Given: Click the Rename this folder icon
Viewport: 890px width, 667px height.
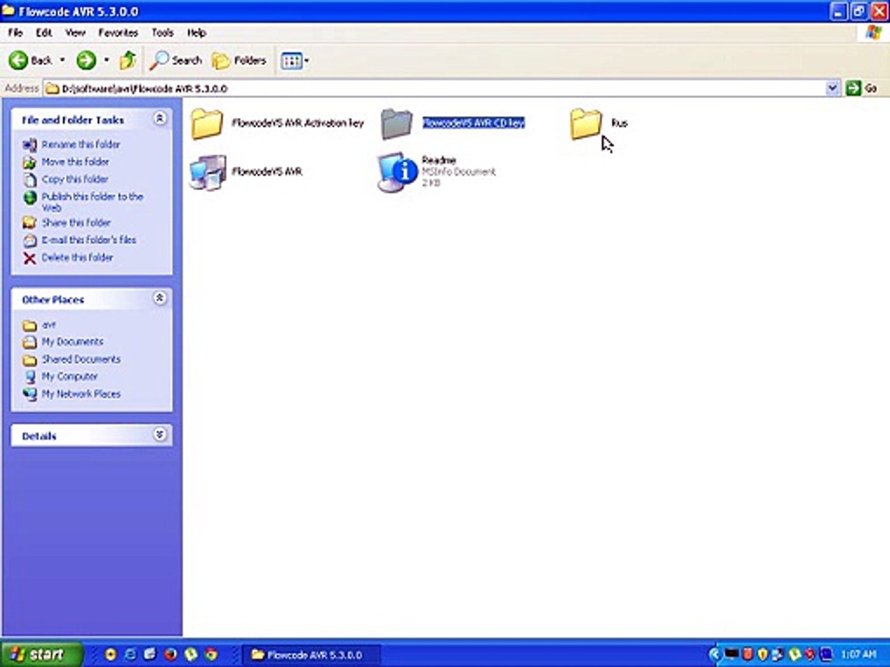Looking at the screenshot, I should (x=30, y=145).
